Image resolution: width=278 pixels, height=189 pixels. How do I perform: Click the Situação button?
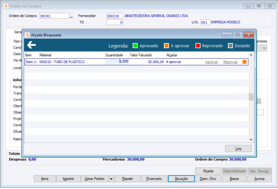(181, 179)
